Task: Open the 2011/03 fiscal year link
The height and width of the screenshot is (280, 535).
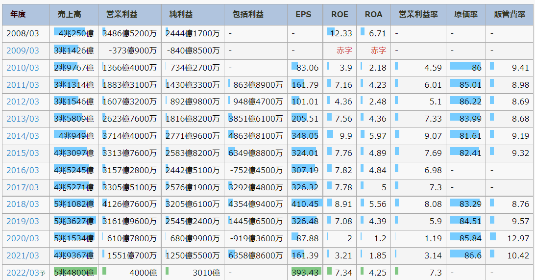Action: pos(23,85)
